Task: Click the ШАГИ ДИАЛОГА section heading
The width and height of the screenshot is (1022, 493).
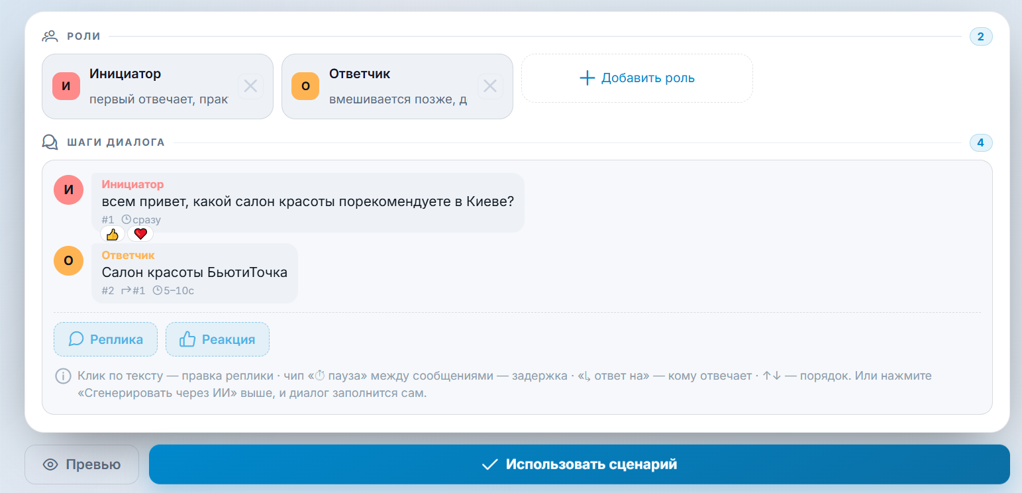Action: [x=116, y=142]
